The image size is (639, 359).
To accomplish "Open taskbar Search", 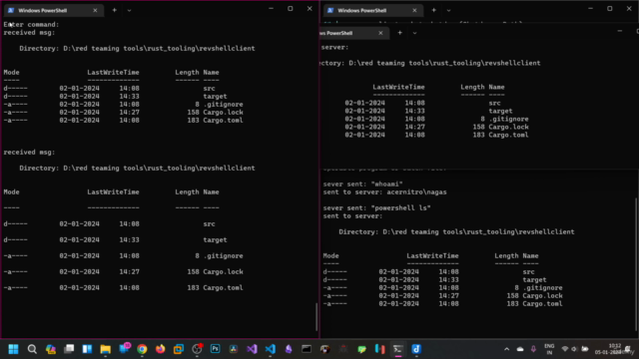I will [x=32, y=349].
